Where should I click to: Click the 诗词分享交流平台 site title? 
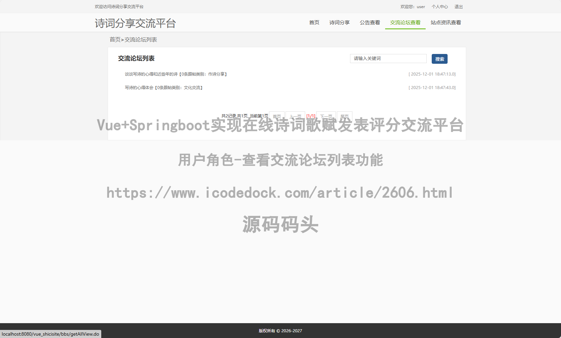[x=135, y=23]
